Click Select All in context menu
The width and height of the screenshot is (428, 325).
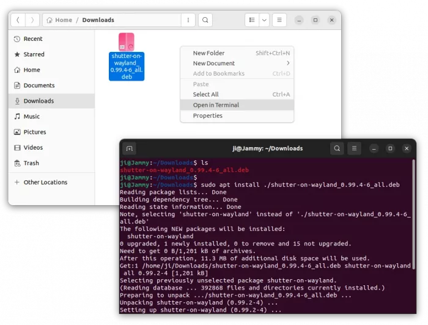[x=205, y=95]
